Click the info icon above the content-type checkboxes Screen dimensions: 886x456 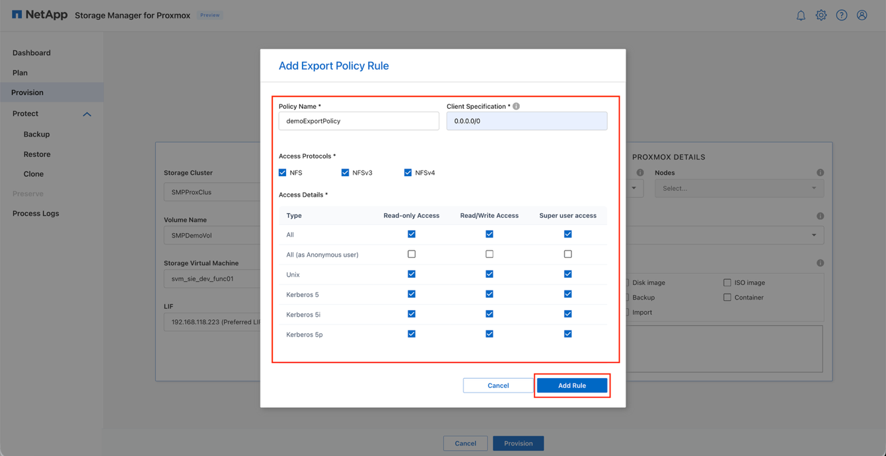tap(820, 261)
